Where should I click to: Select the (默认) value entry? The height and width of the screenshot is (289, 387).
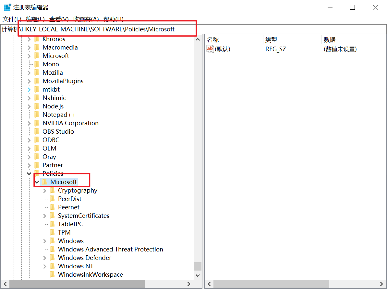[x=223, y=49]
